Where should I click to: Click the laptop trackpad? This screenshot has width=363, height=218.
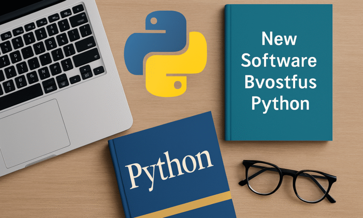pos(34,131)
